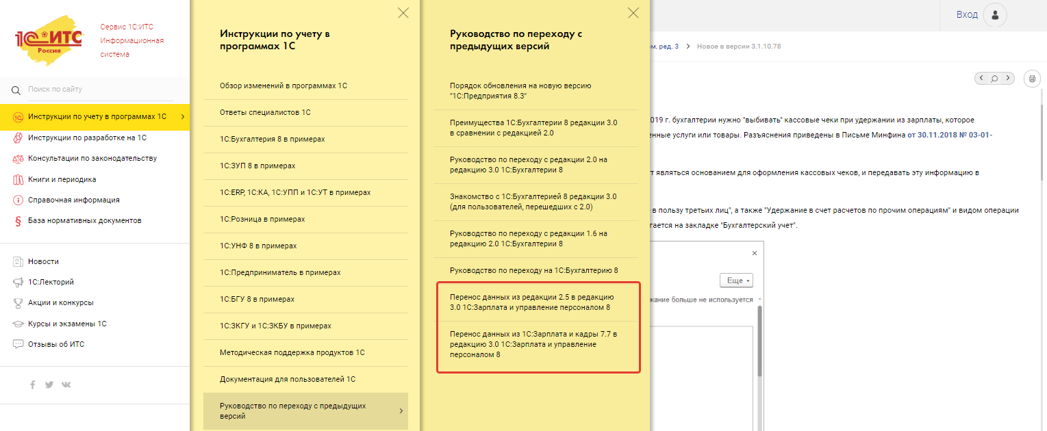This screenshot has height=431, width=1047.
Task: Expand chevron of 'Руководство по переходу с предыдущих версий' item
Action: click(x=401, y=410)
